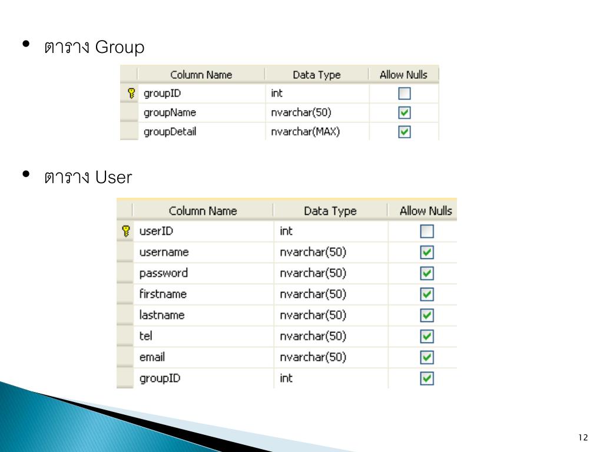Click int data type of groupID in User table
603x452 pixels.
(331, 378)
